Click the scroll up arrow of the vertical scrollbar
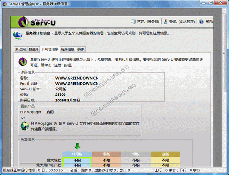 (x=224, y=11)
